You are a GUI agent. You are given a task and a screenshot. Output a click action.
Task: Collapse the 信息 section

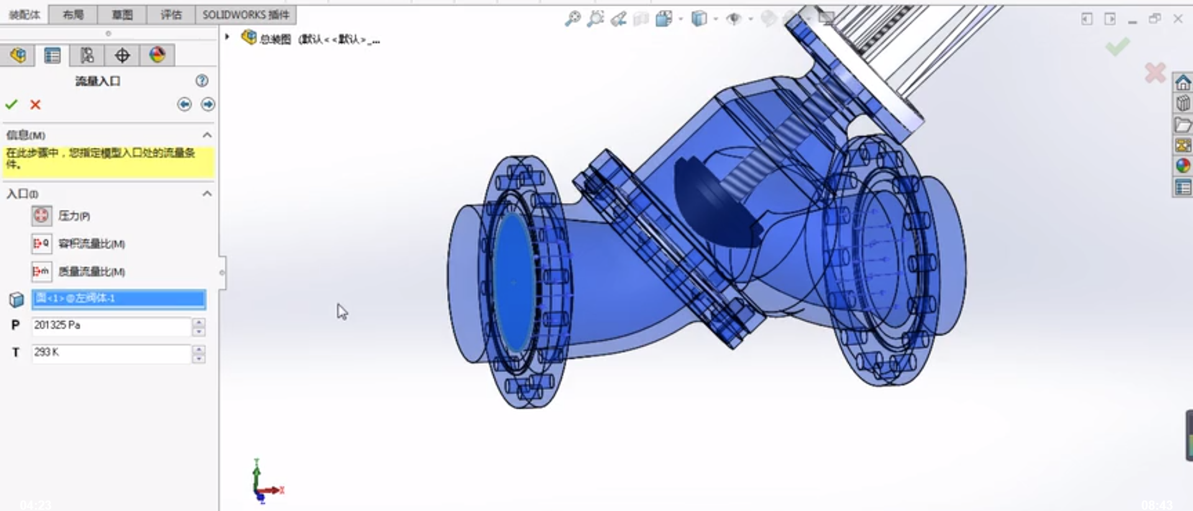point(207,135)
